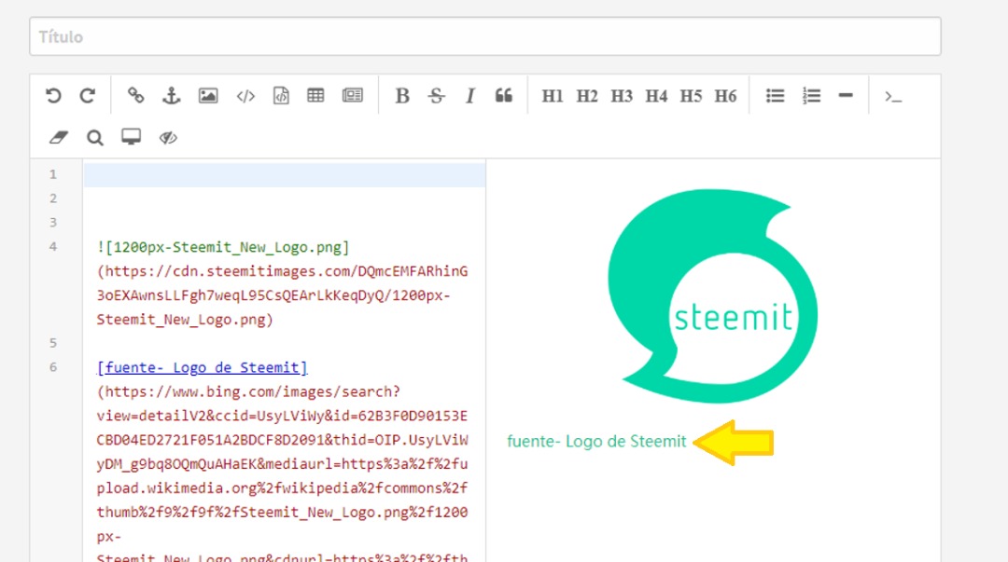The height and width of the screenshot is (562, 1008).
Task: Click line number 4 in gutter
Action: click(52, 247)
